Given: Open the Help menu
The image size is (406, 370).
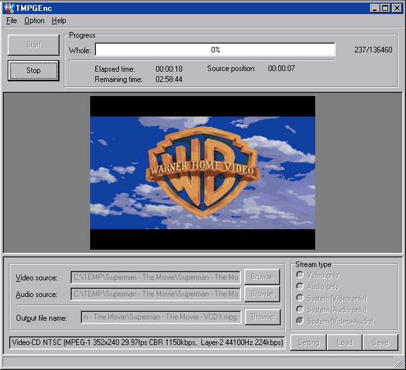Looking at the screenshot, I should click(59, 20).
